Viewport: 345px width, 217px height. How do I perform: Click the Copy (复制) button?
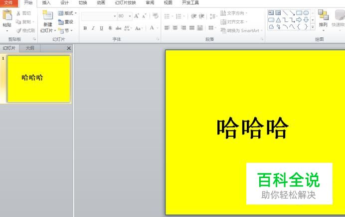tap(24, 22)
